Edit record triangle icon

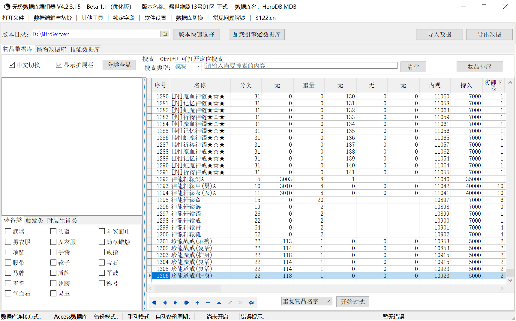point(219,303)
